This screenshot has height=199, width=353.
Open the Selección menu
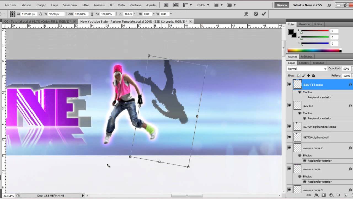click(70, 5)
